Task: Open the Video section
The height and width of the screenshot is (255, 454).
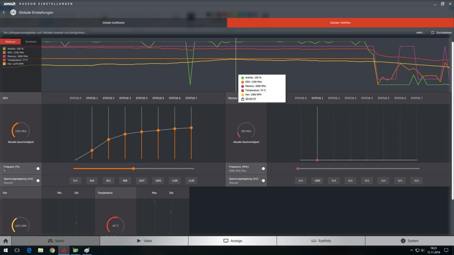Action: point(144,241)
